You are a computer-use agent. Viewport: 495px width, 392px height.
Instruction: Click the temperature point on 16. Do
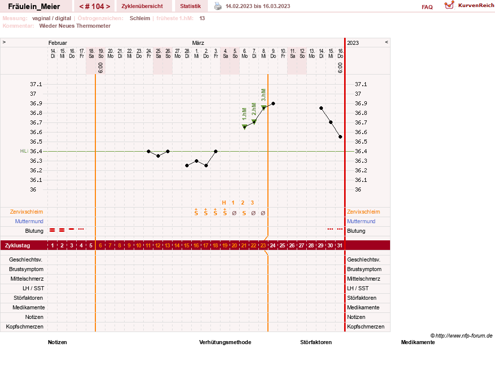340,137
